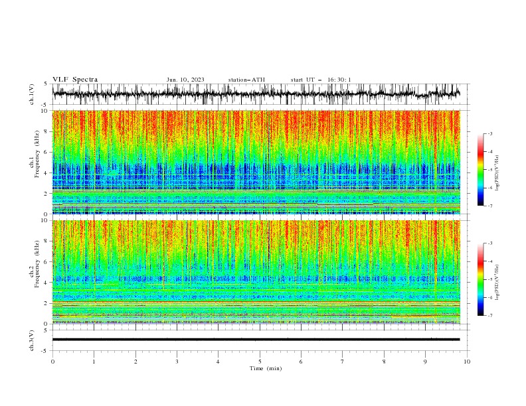The width and height of the screenshot is (526, 406).
Task: Click the ch.3 flat waveform trace
Action: tap(256, 340)
